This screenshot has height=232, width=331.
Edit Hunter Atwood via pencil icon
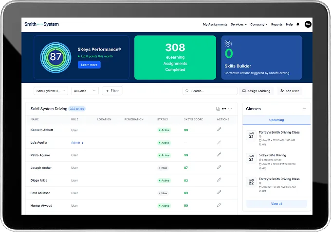[219, 205]
